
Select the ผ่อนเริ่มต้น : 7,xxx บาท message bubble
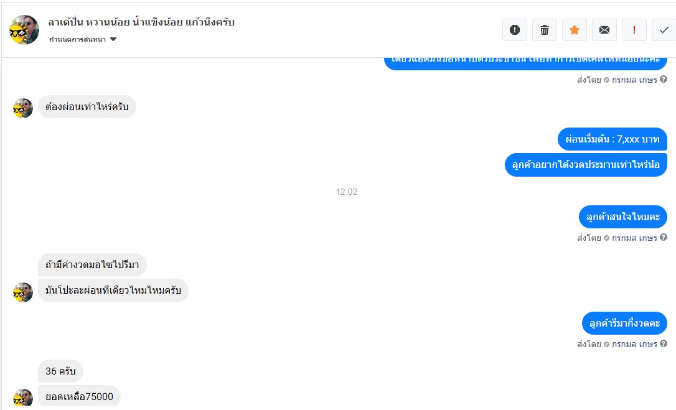click(612, 139)
